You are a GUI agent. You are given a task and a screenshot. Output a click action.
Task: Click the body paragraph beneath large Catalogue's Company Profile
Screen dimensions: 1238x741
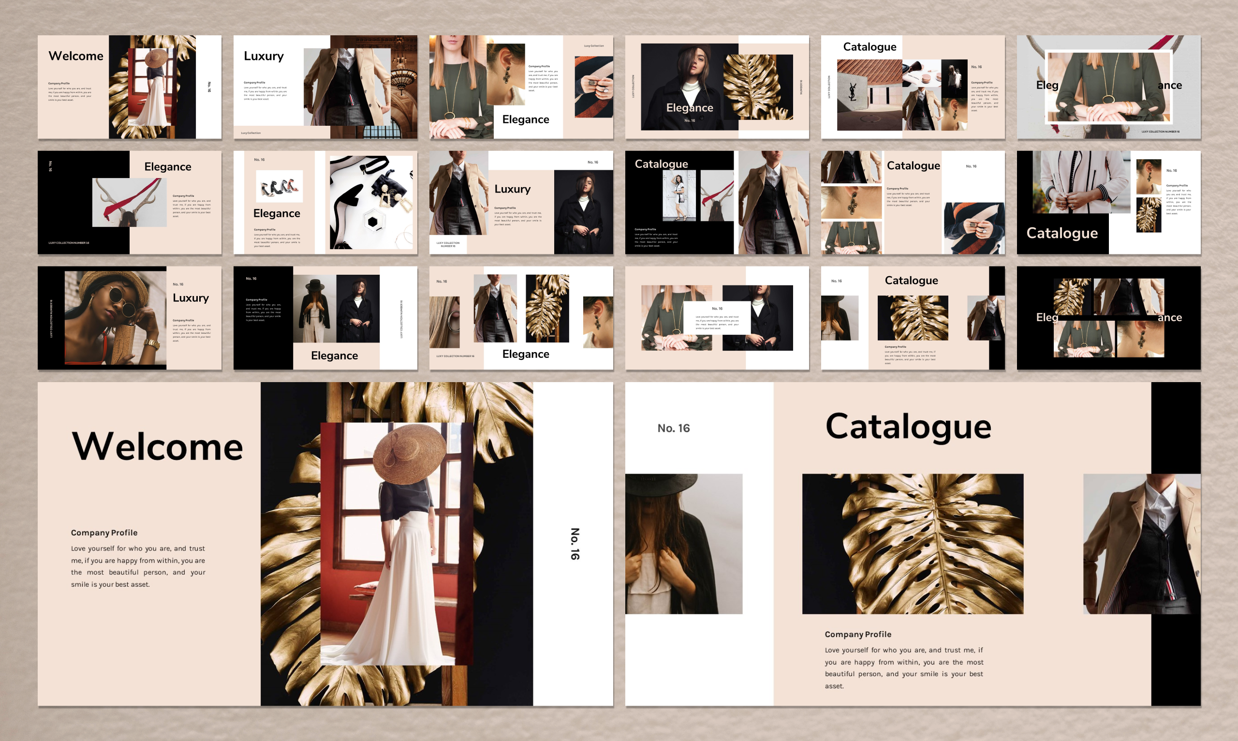904,667
